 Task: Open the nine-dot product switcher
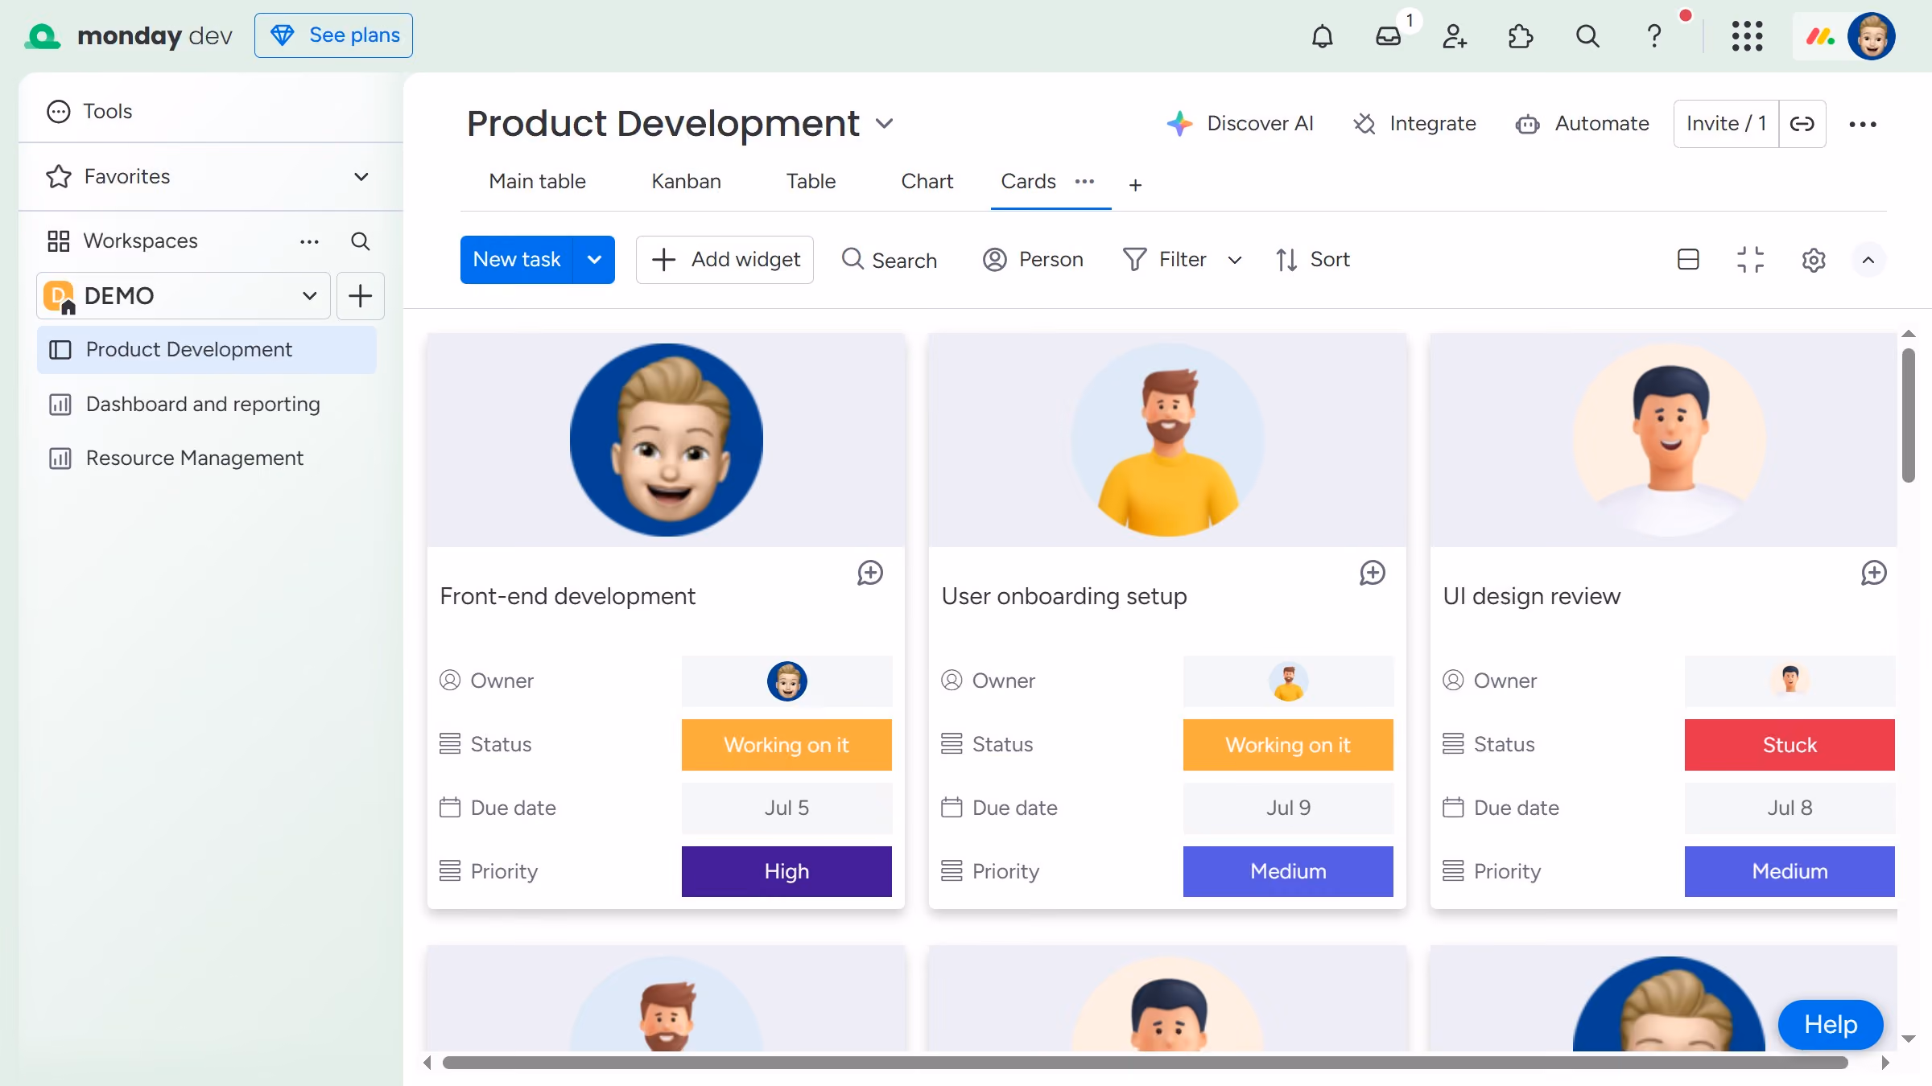1747,36
